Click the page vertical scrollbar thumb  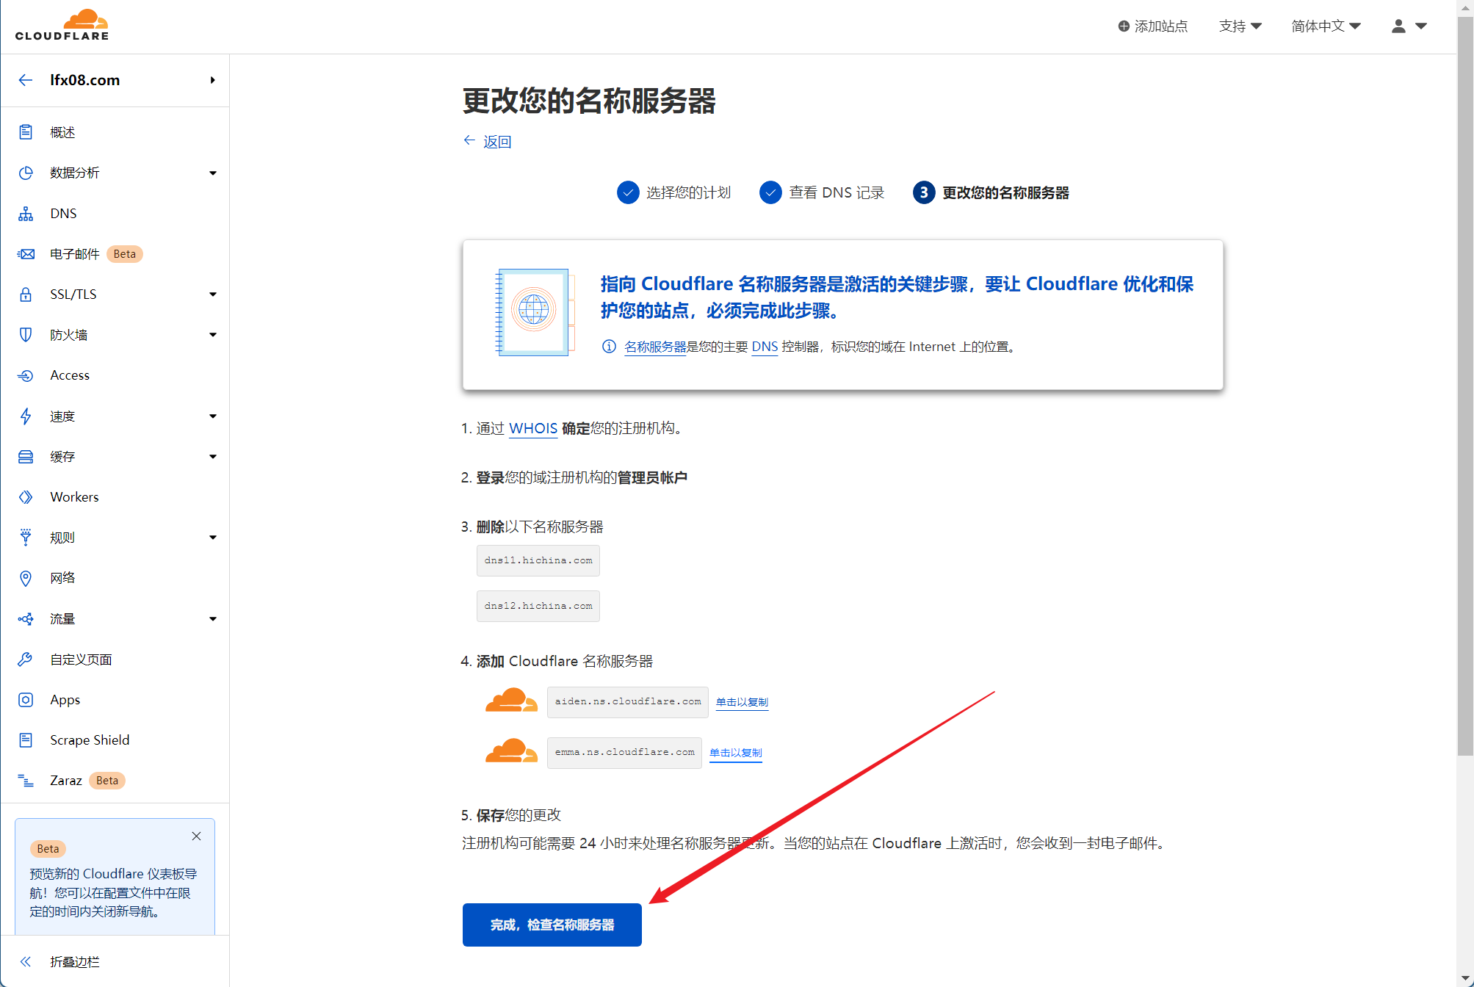pyautogui.click(x=1465, y=386)
